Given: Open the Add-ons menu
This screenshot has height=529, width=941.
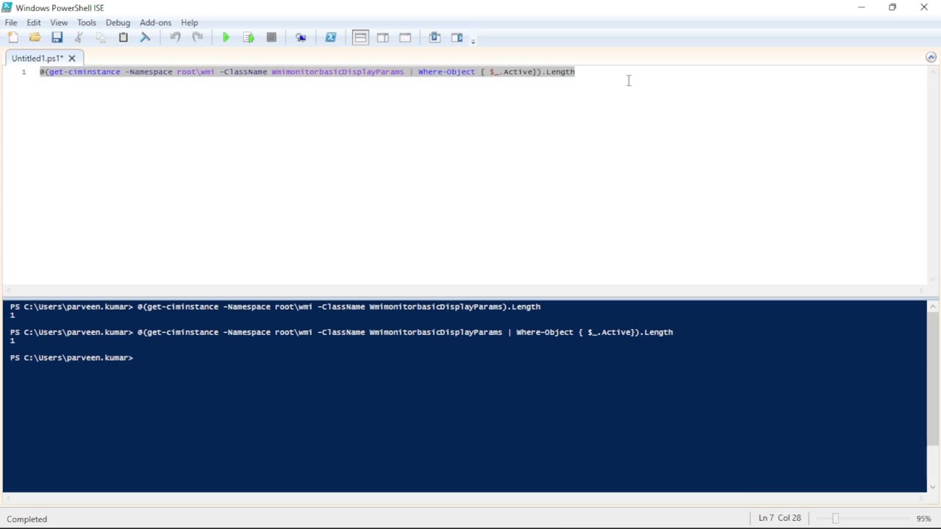Looking at the screenshot, I should click(155, 23).
